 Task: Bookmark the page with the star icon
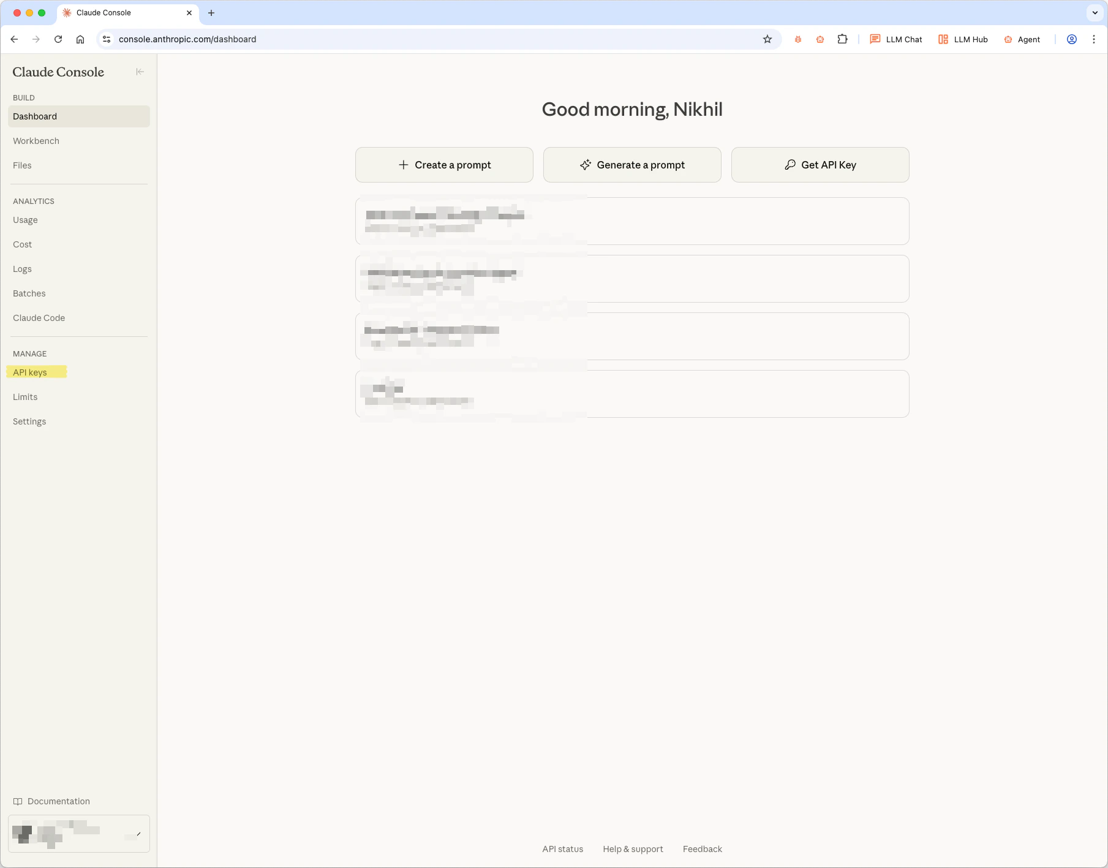pyautogui.click(x=767, y=39)
